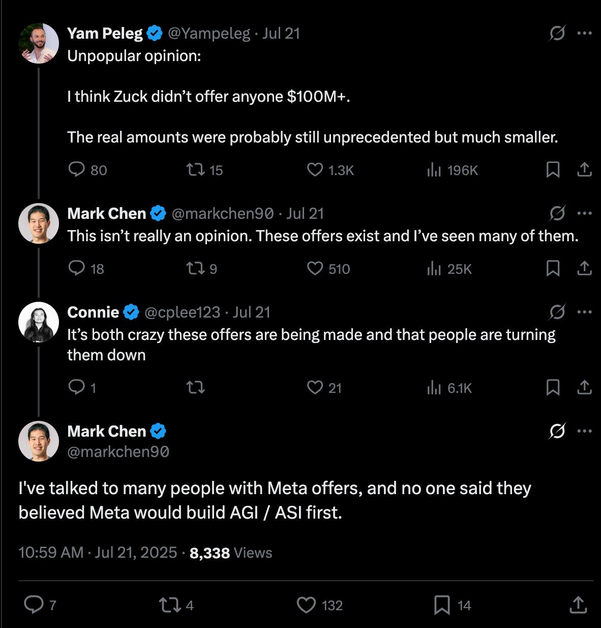This screenshot has width=601, height=628.
Task: Open Grok icon on Yam Peleg's tweet
Action: [x=557, y=34]
